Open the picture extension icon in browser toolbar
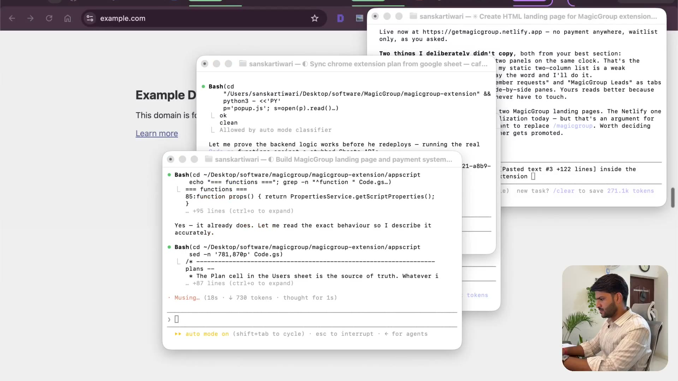Image resolution: width=678 pixels, height=381 pixels. (359, 18)
